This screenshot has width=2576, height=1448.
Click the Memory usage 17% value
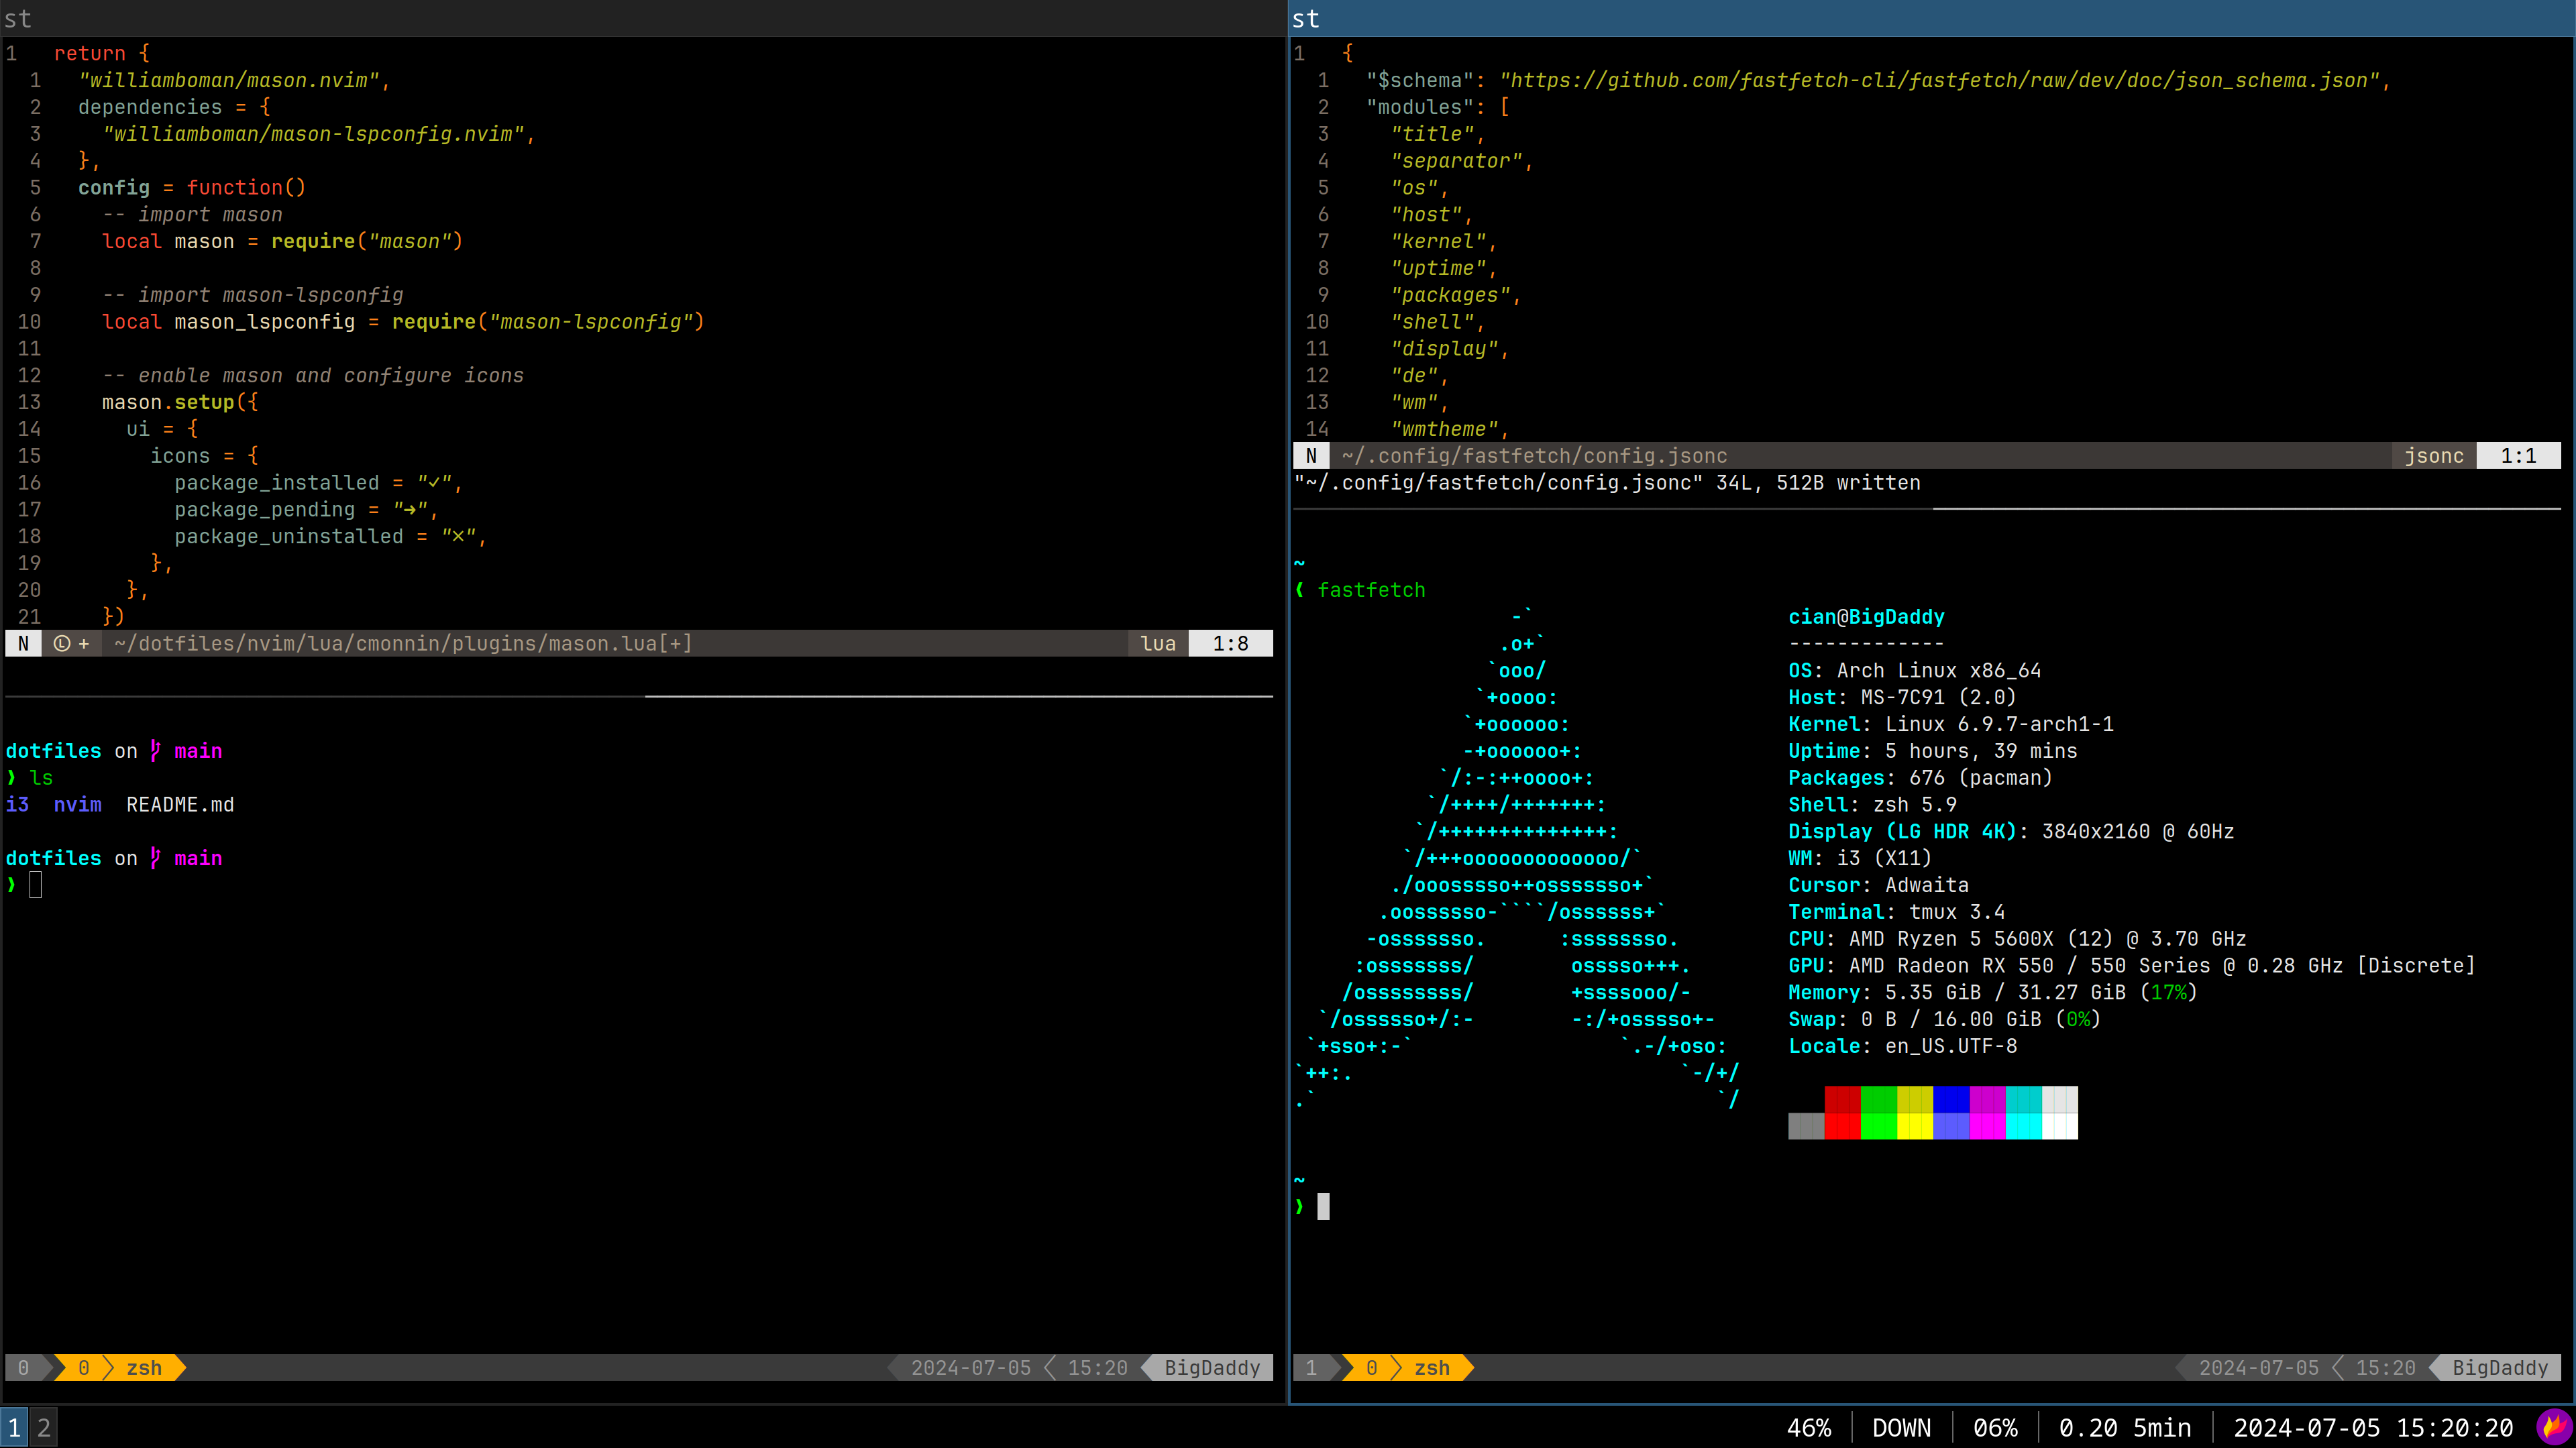pos(2168,993)
